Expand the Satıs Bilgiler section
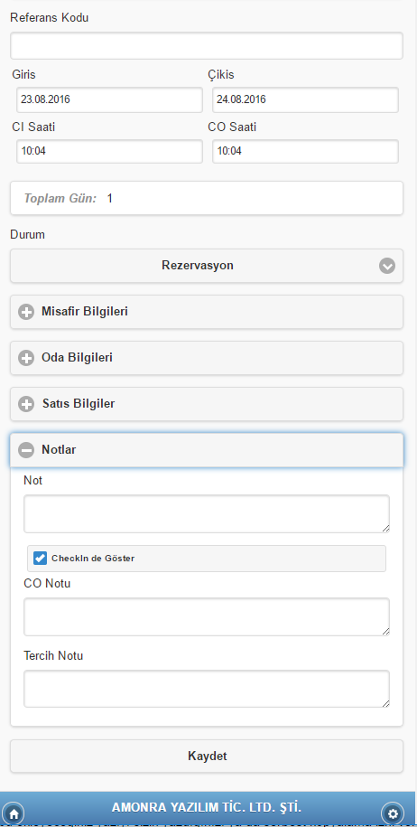This screenshot has height=827, width=417. pos(207,404)
